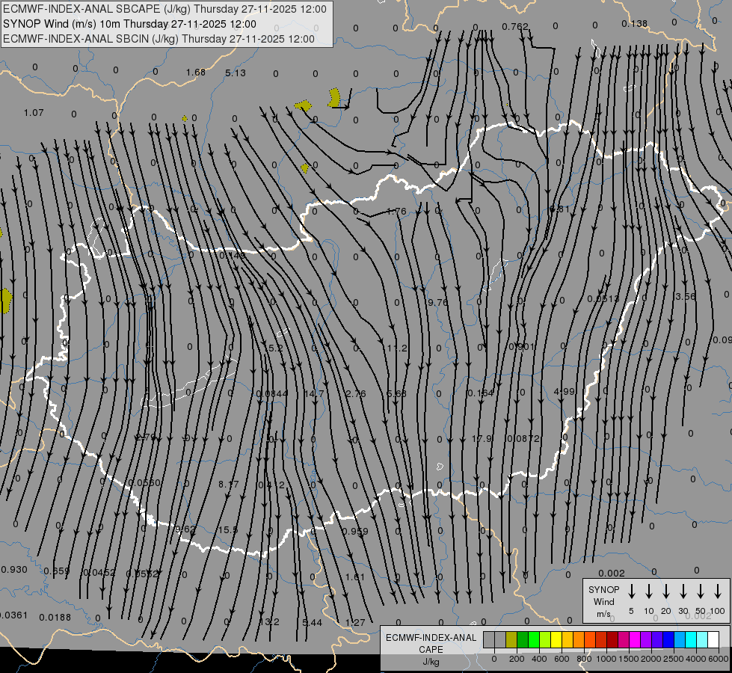Image resolution: width=732 pixels, height=673 pixels.
Task: Click the grid value 3.56
Action: point(686,297)
